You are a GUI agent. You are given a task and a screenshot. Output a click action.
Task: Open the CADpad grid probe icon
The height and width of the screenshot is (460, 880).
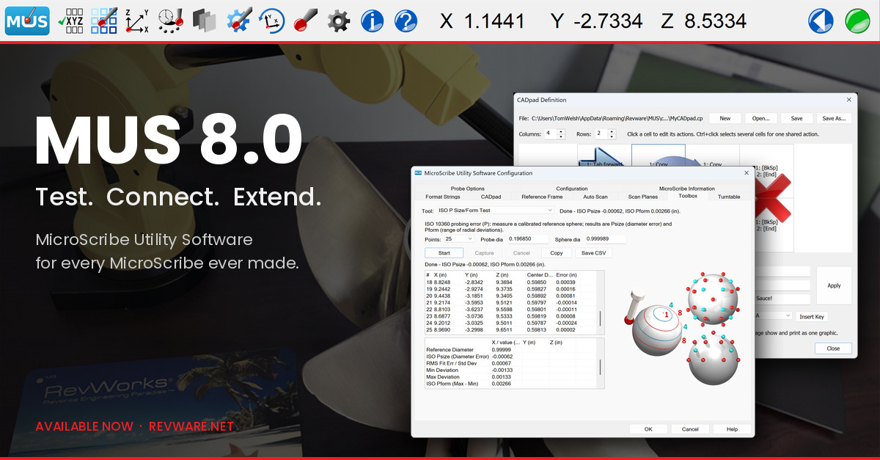point(103,21)
